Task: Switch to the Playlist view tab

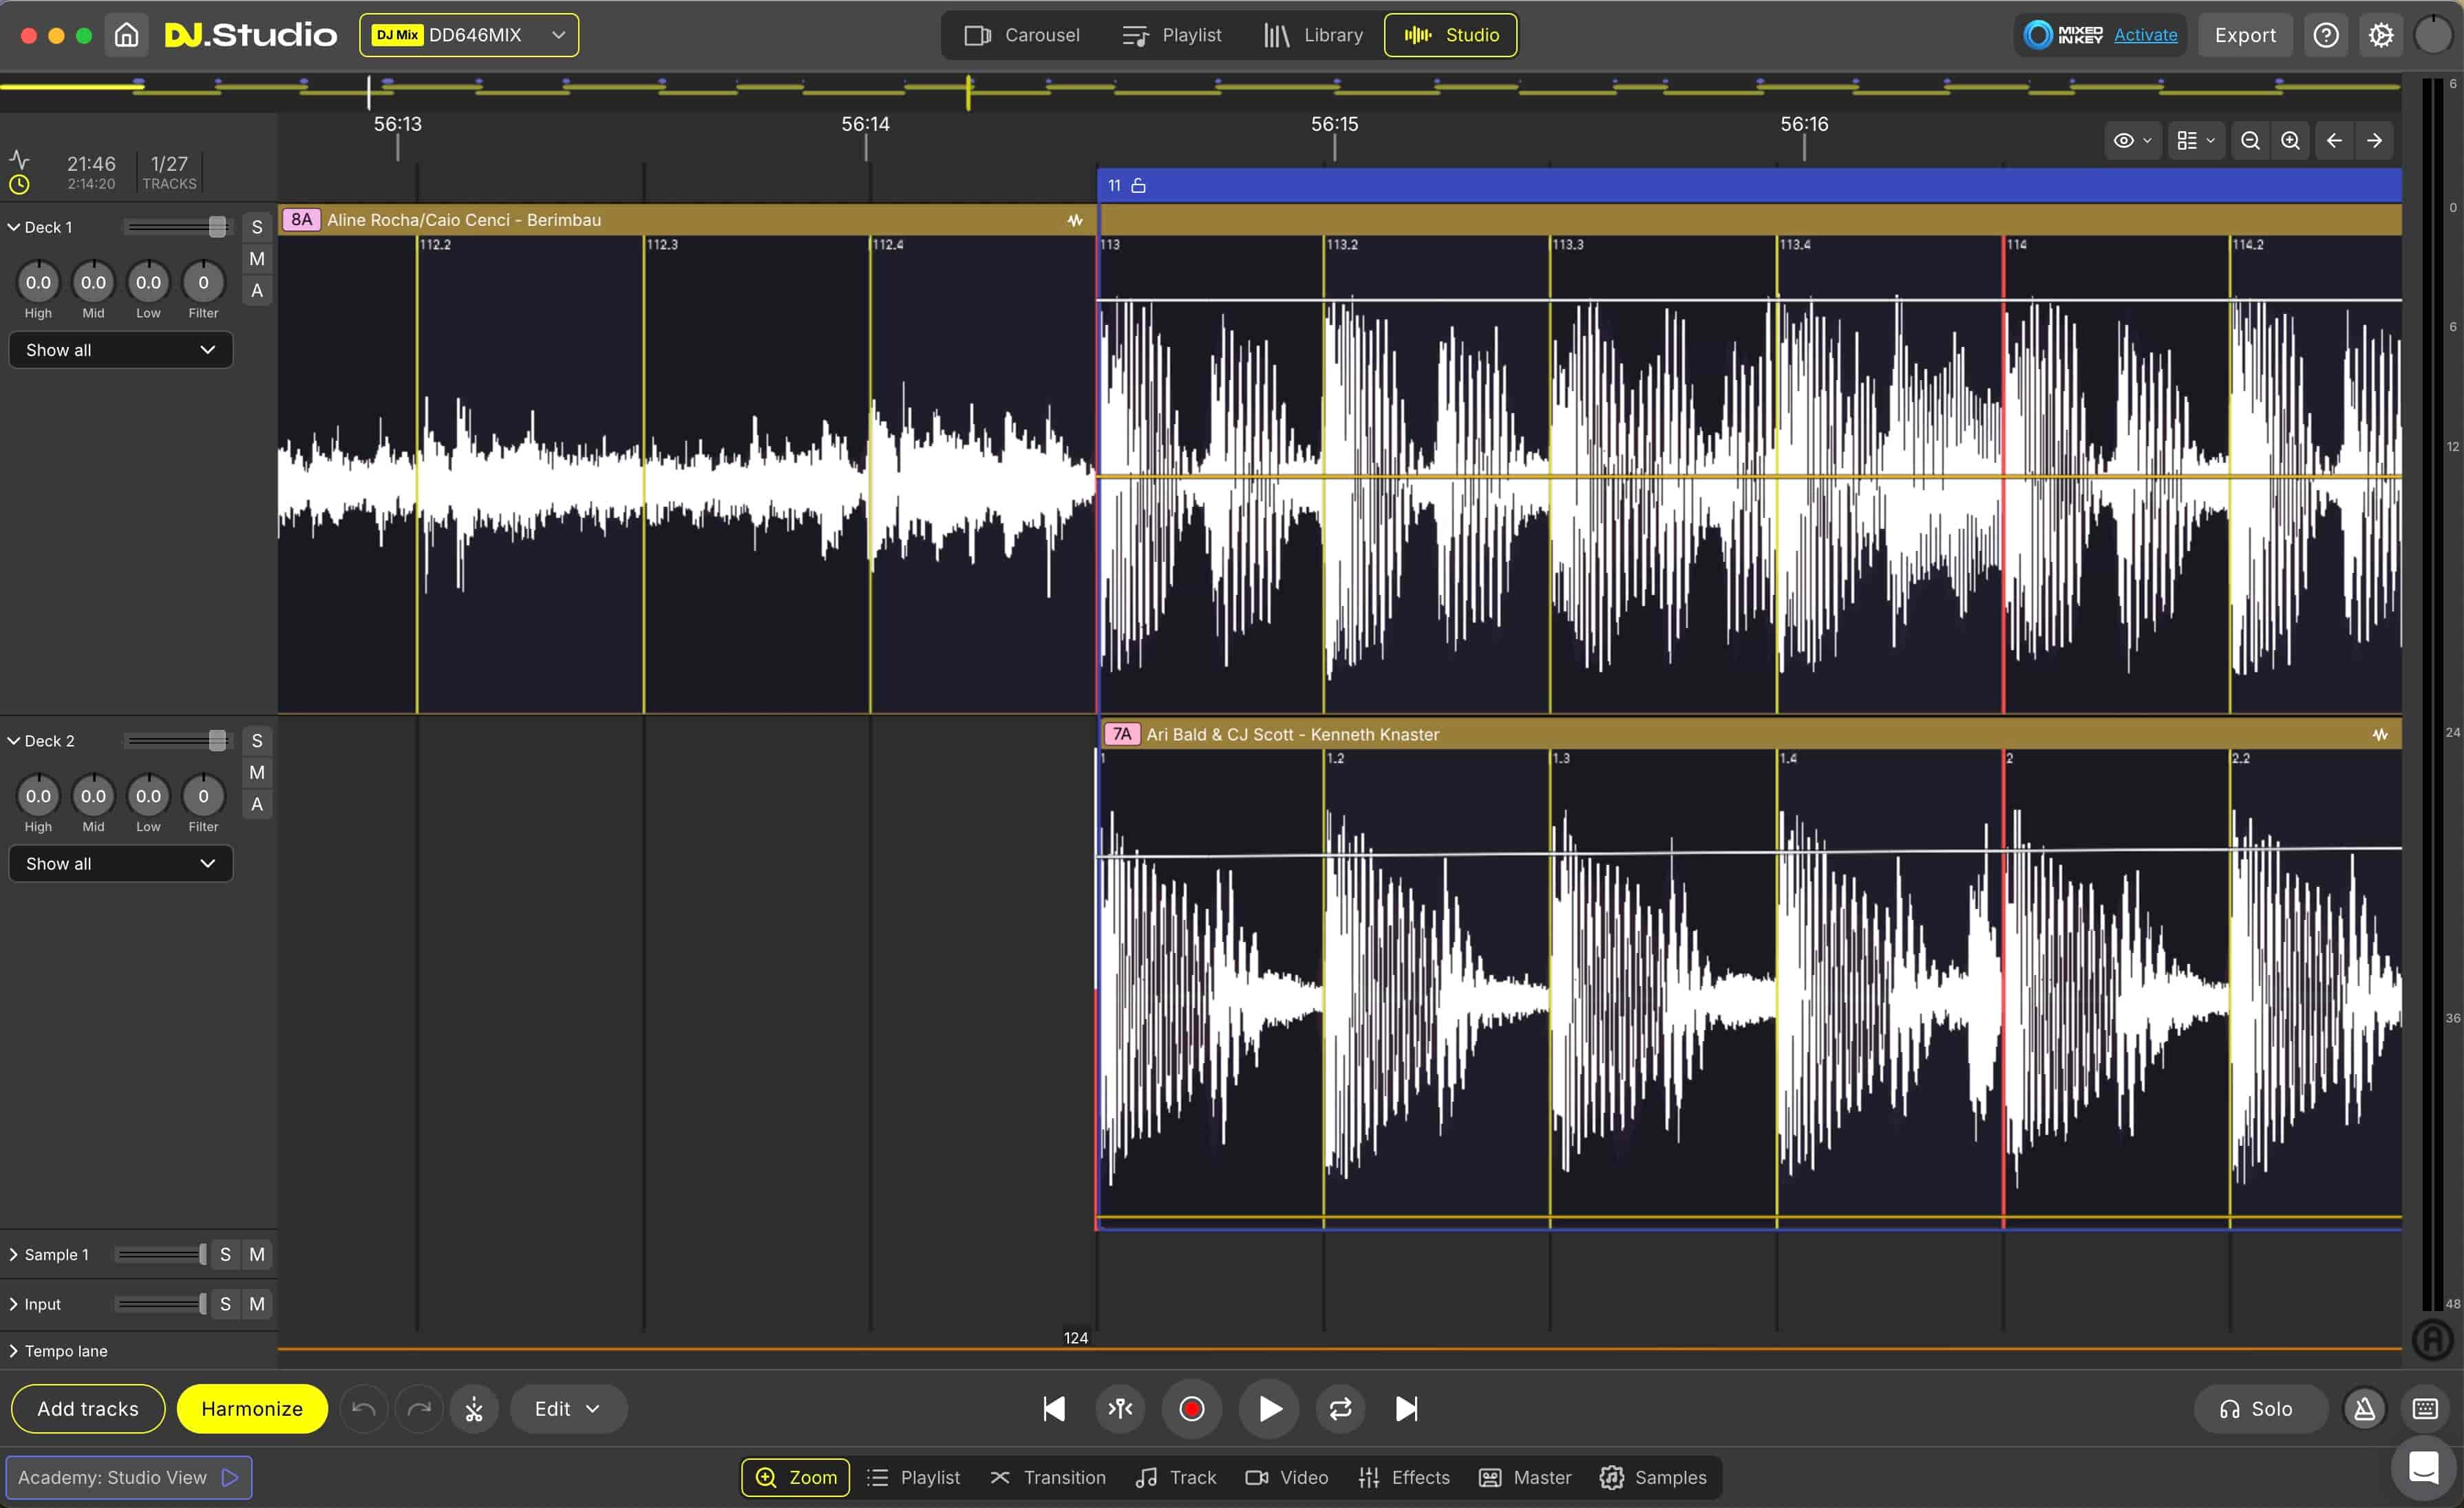Action: point(1172,35)
